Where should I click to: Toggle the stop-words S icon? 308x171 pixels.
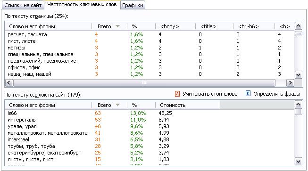point(177,94)
